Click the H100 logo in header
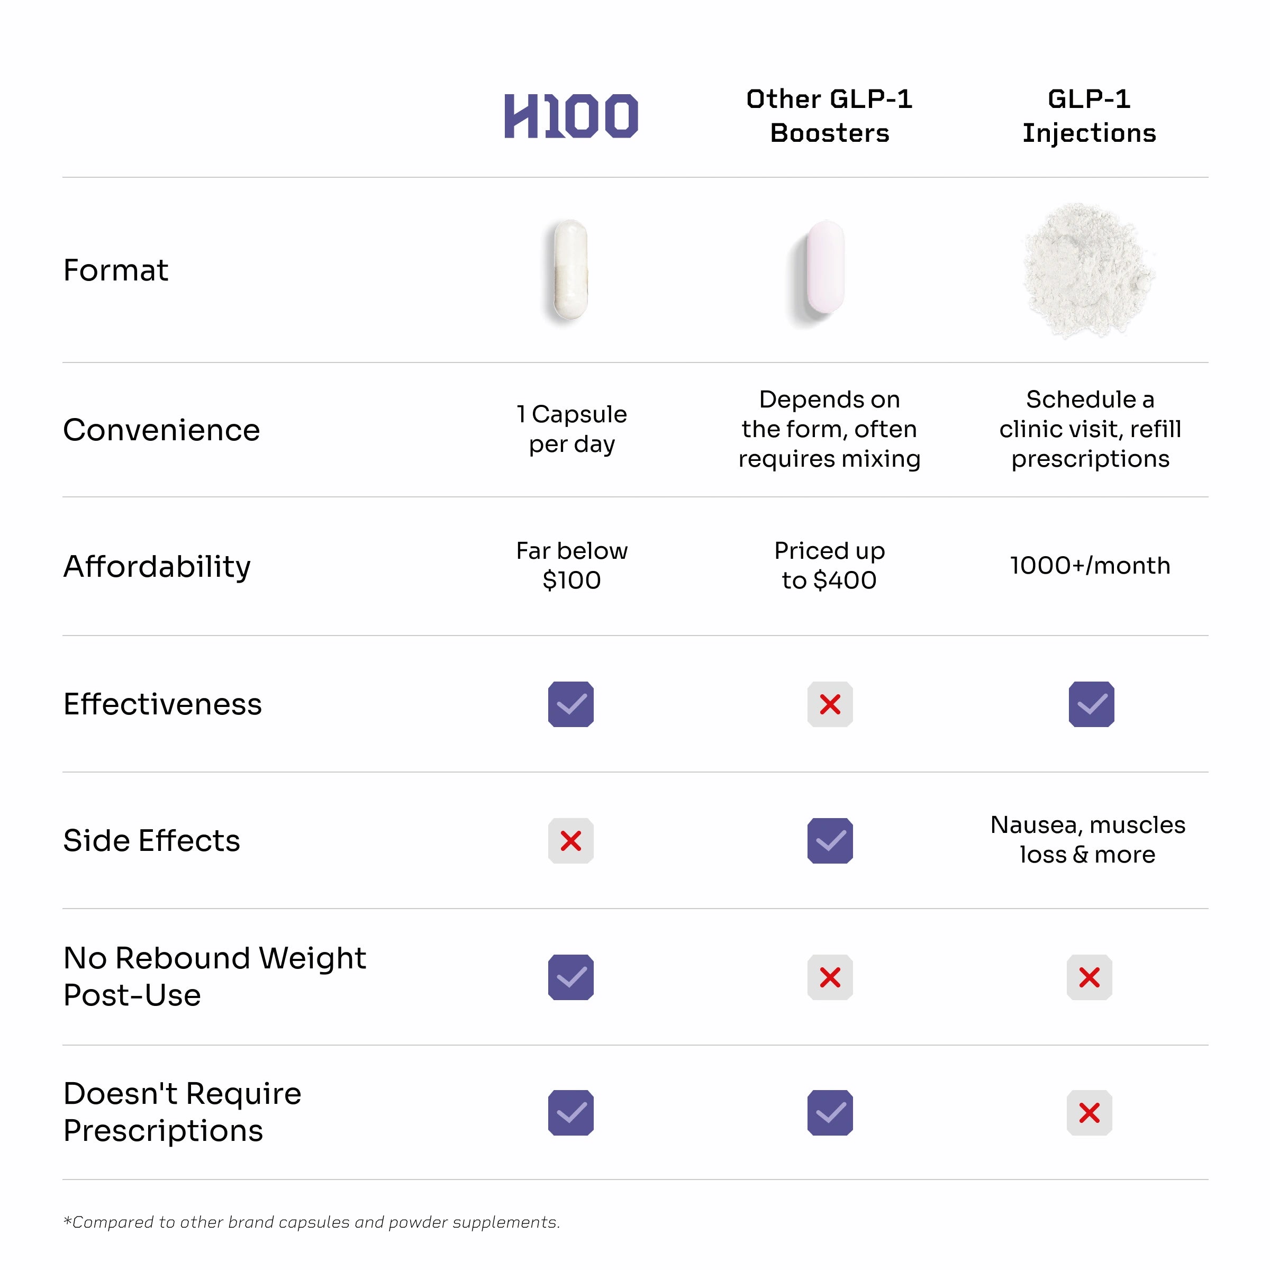 pyautogui.click(x=570, y=116)
